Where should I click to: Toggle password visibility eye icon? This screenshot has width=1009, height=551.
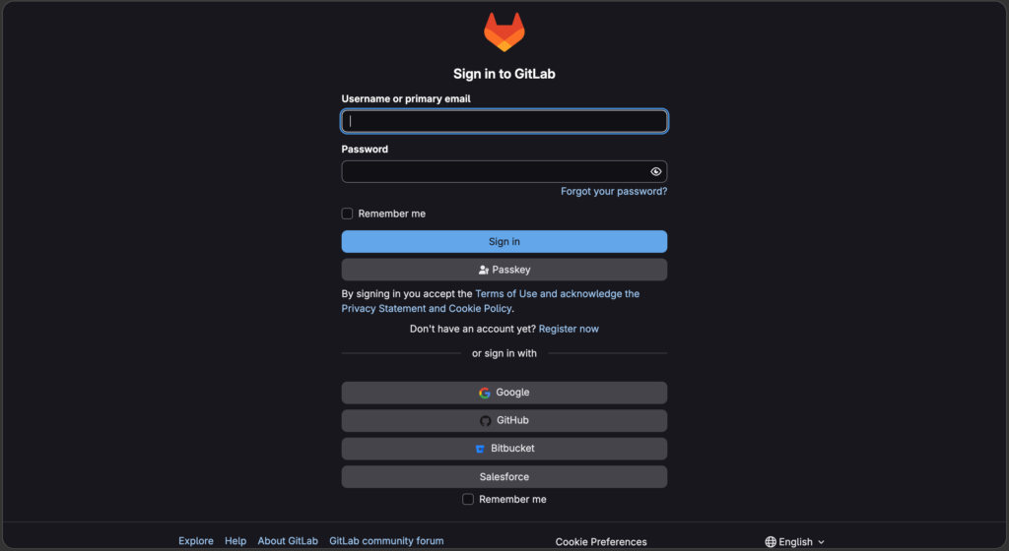655,171
